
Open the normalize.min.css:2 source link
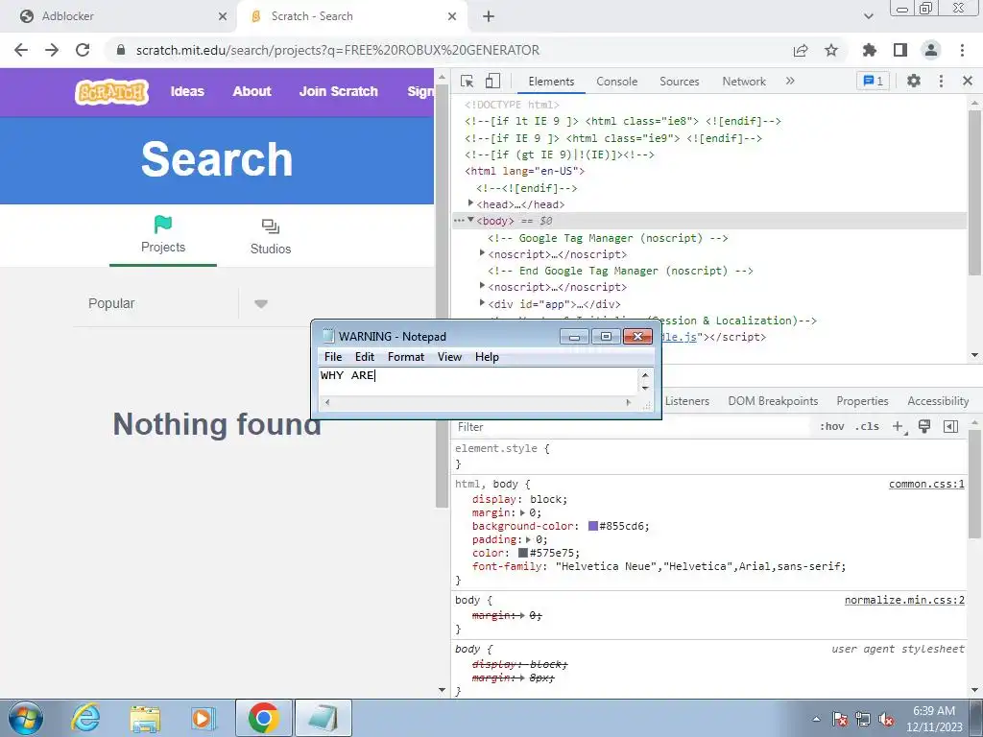coord(904,600)
